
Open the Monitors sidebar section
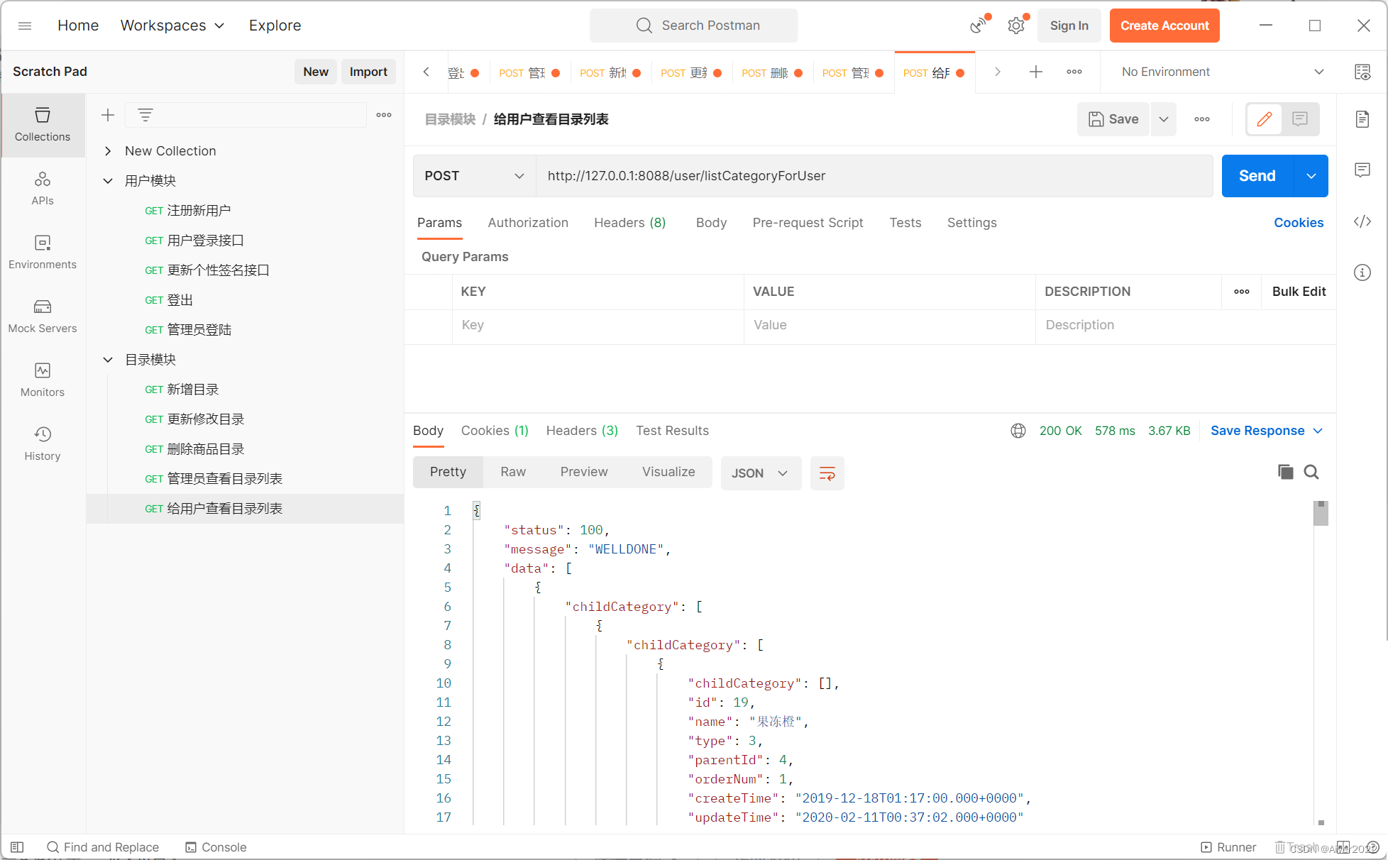(43, 380)
